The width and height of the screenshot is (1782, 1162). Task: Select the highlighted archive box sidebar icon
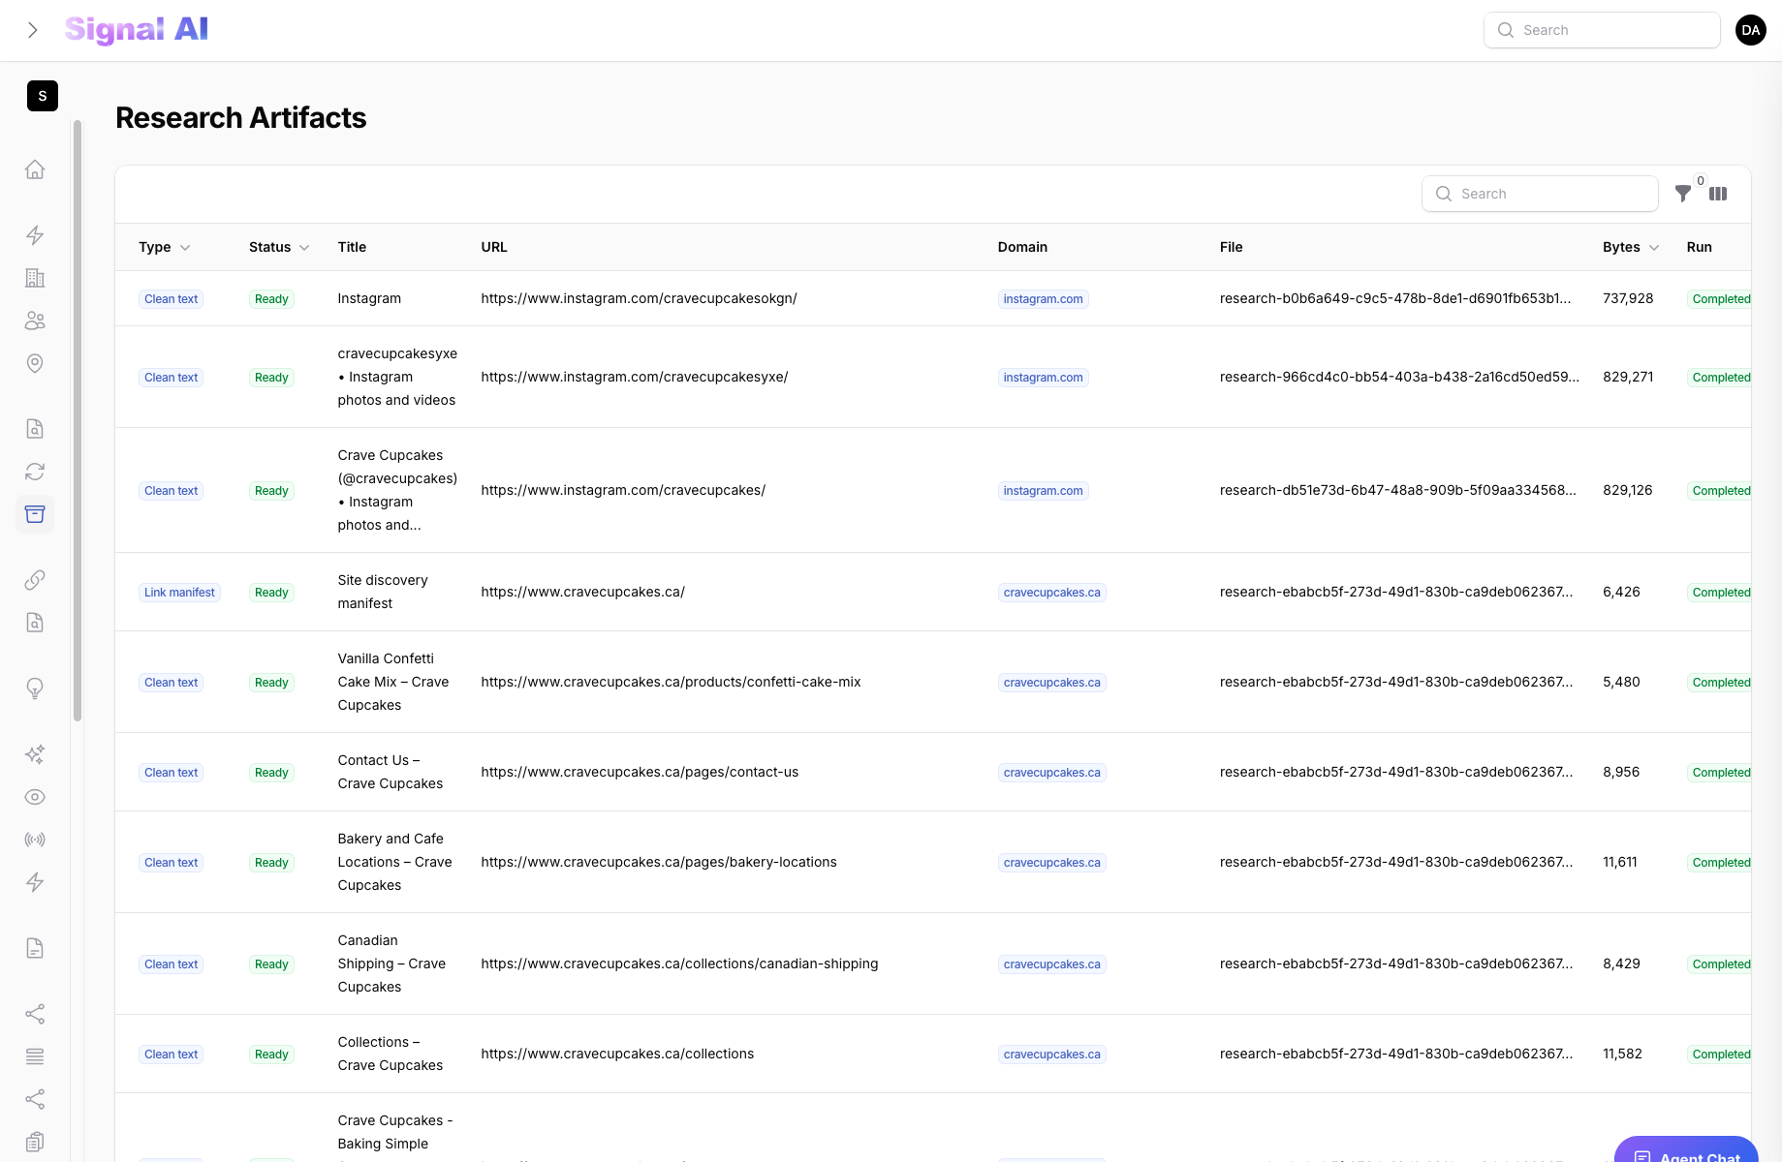(35, 514)
